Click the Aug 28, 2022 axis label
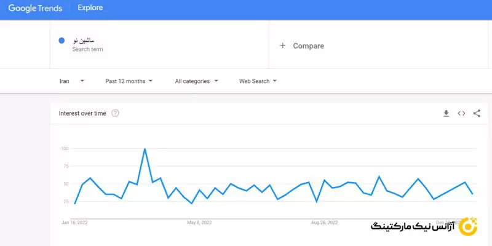This screenshot has width=492, height=246. coord(324,222)
